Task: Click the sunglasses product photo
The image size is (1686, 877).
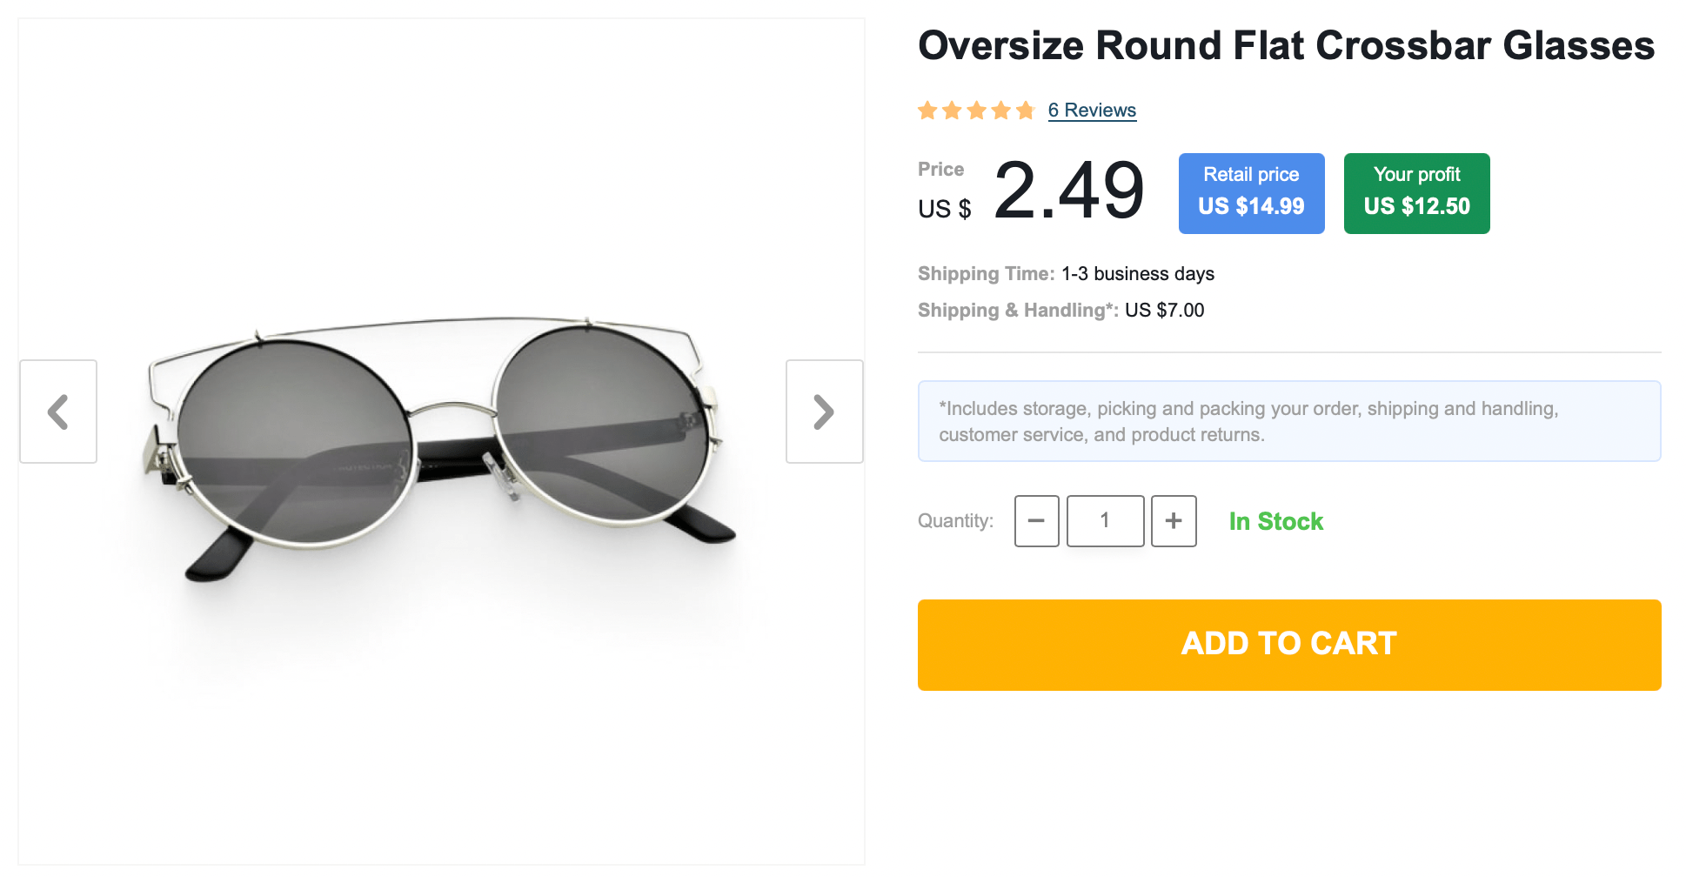Action: tap(441, 444)
